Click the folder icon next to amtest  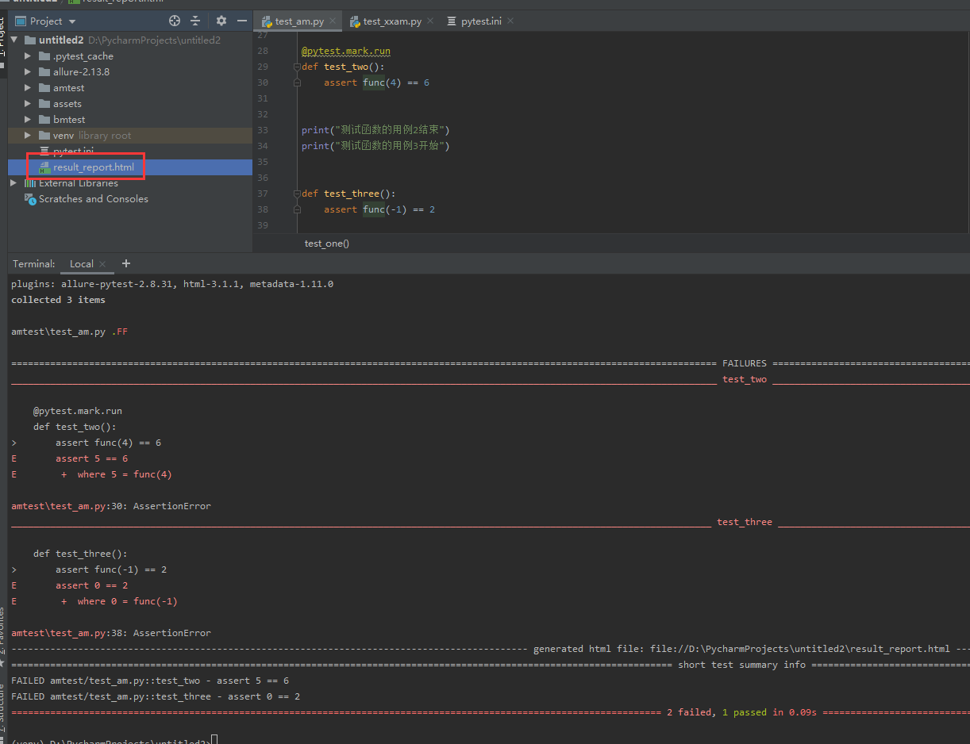click(44, 88)
